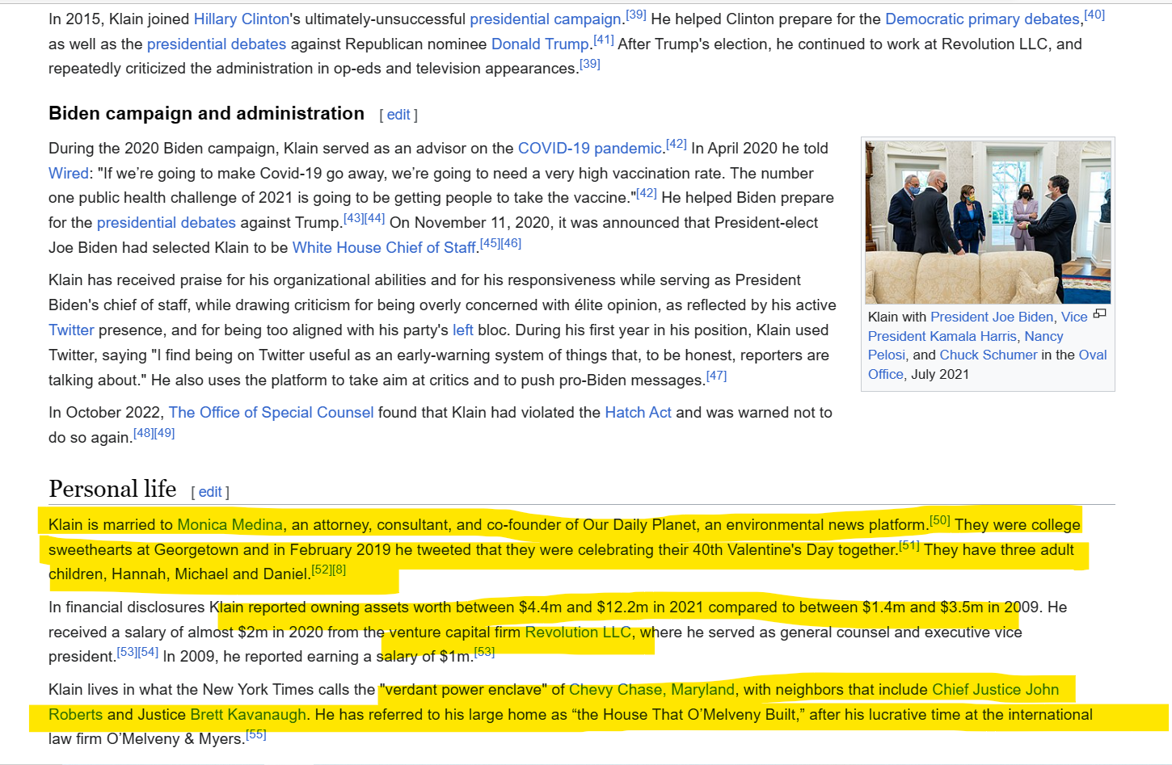Follow the Wired link
The width and height of the screenshot is (1172, 765).
(x=69, y=173)
